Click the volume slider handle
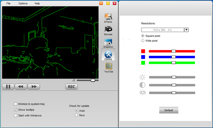This screenshot has width=213, height=128. [93, 80]
